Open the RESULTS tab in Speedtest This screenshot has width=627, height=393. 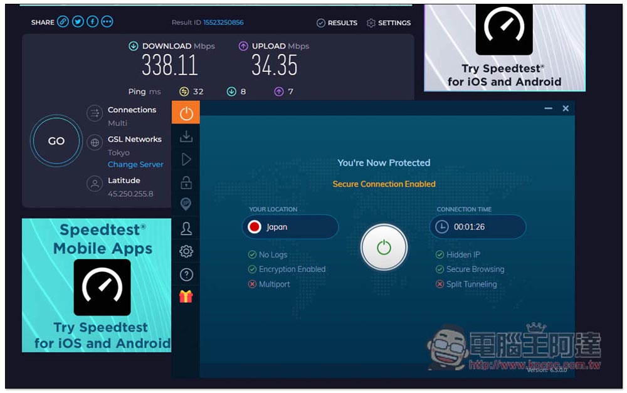click(337, 23)
